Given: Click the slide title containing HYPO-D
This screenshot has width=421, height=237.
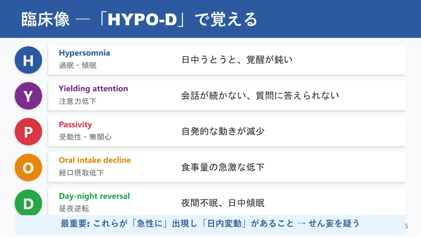Looking at the screenshot, I should tap(139, 19).
